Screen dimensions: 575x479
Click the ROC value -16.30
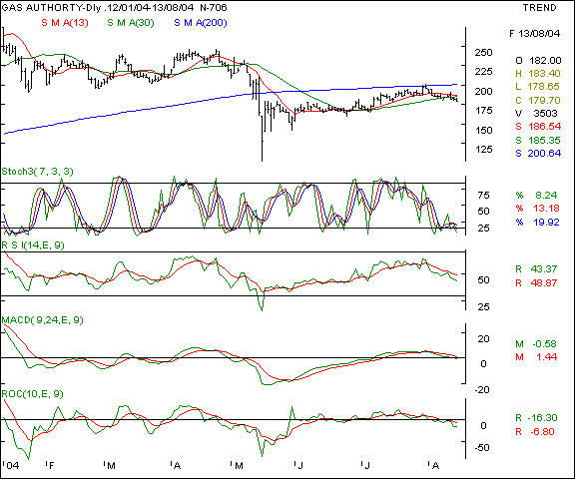click(x=543, y=418)
